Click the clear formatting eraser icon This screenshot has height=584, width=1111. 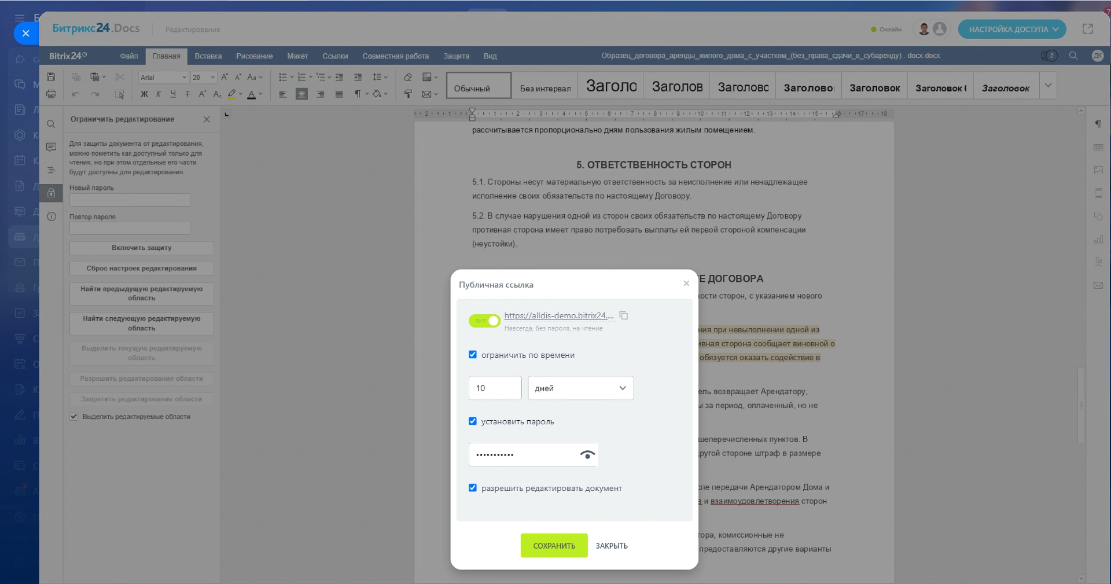tap(408, 77)
